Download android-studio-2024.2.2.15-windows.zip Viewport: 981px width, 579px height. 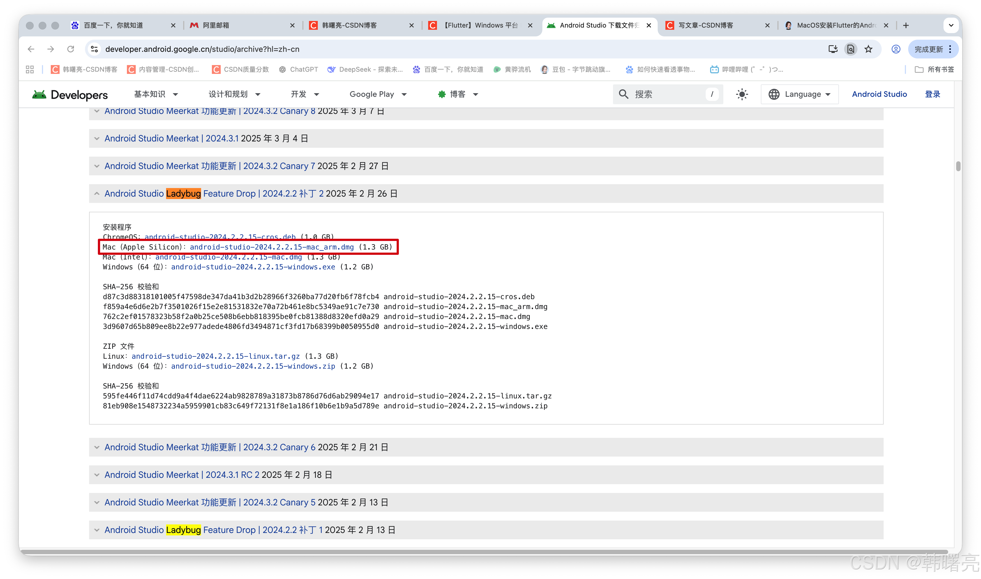(x=253, y=367)
